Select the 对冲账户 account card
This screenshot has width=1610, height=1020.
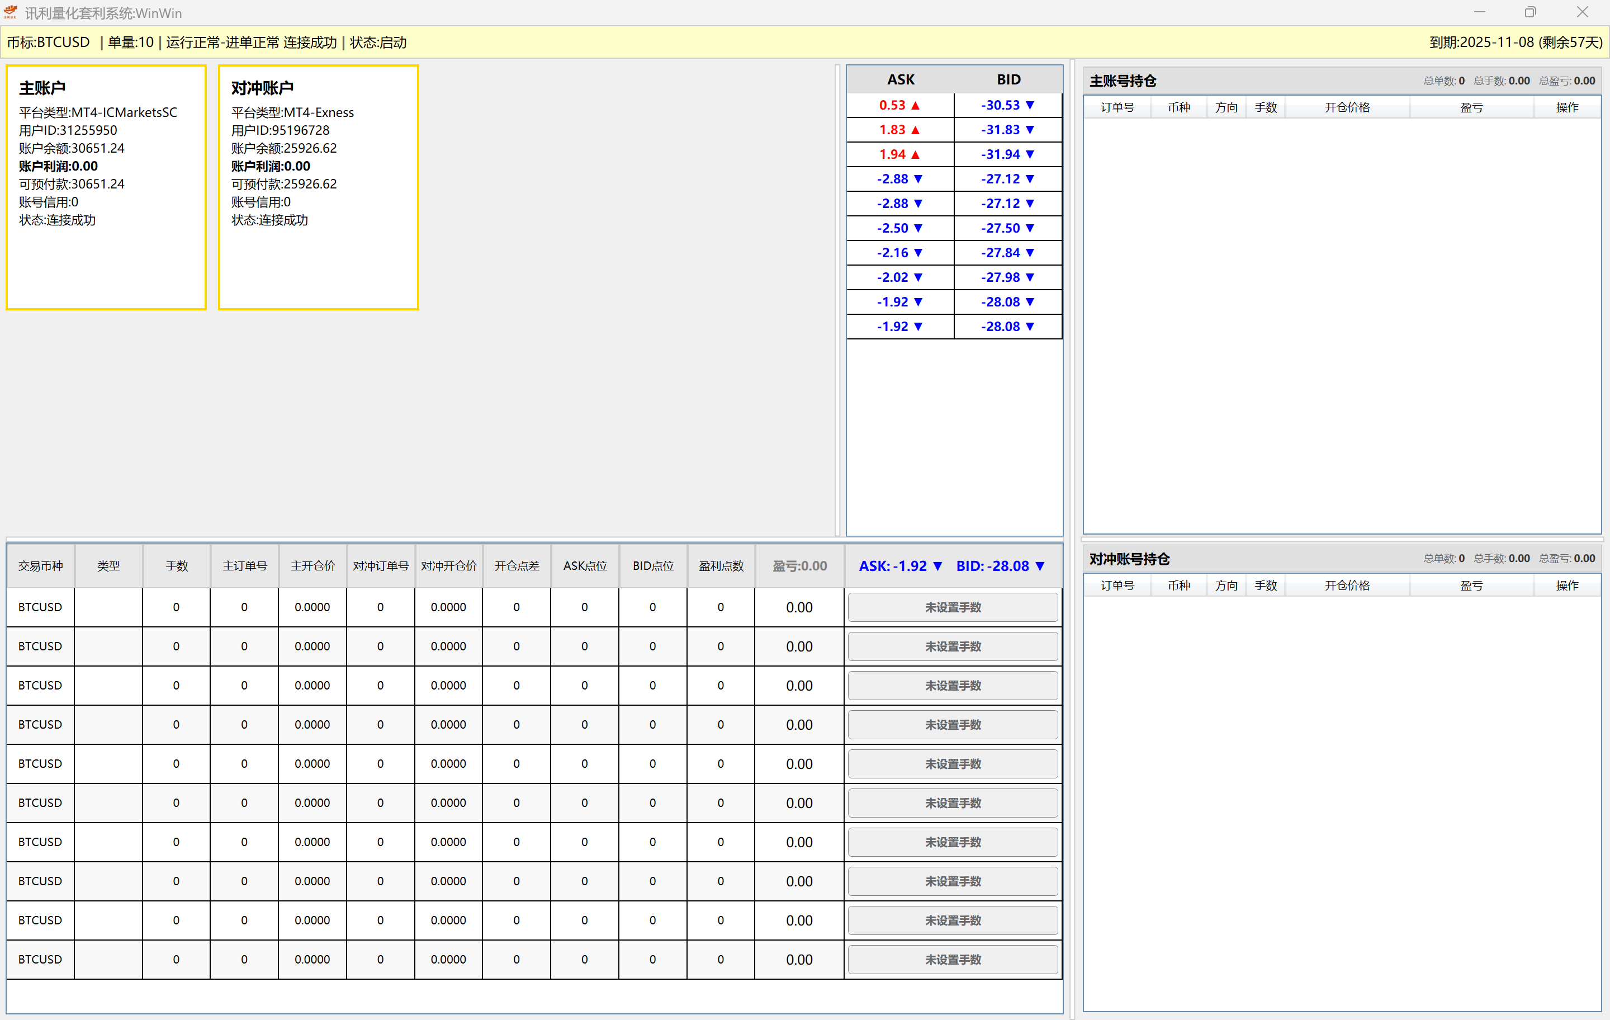(x=318, y=187)
